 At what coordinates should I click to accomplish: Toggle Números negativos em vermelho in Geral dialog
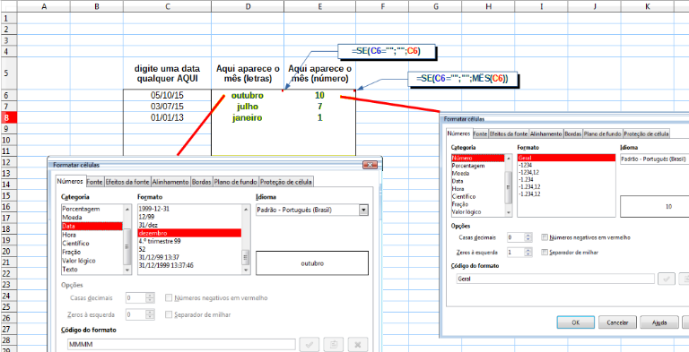click(545, 237)
